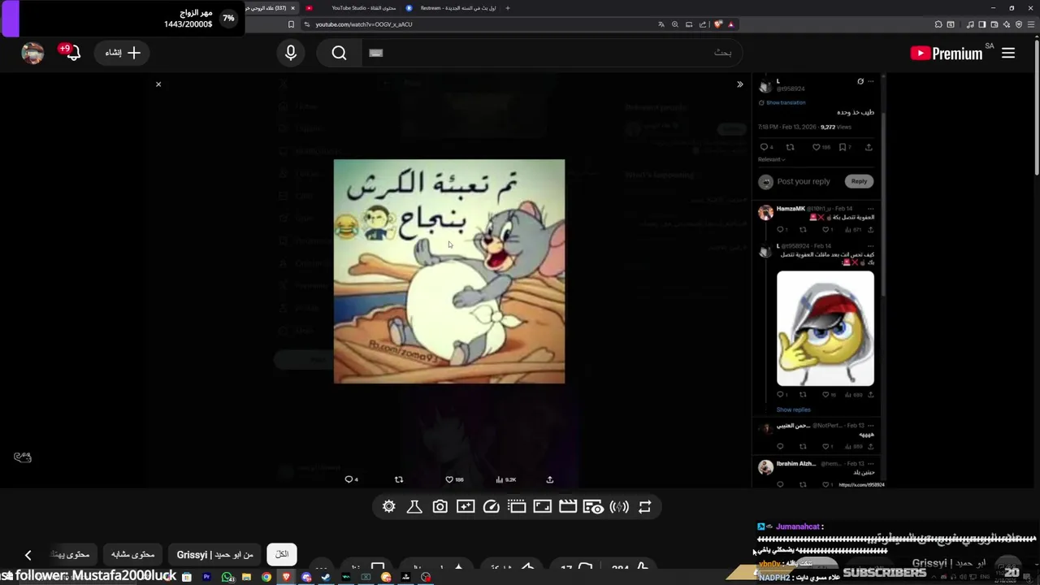1040x585 pixels.
Task: Click the Reply button
Action: [x=859, y=181]
